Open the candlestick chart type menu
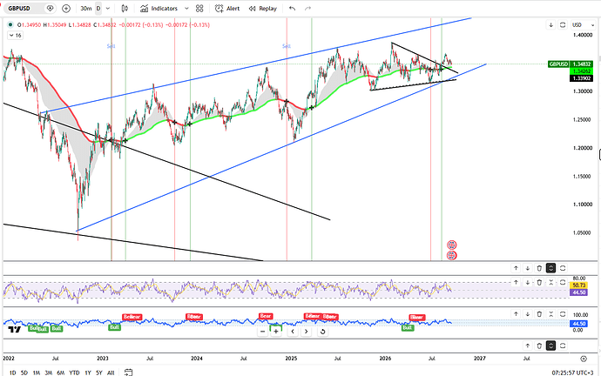 [x=125, y=8]
